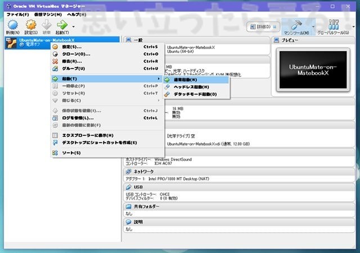Viewport: 360px width, 253px height.
Task: Click log icon beside Show Log entry
Action: click(x=55, y=118)
